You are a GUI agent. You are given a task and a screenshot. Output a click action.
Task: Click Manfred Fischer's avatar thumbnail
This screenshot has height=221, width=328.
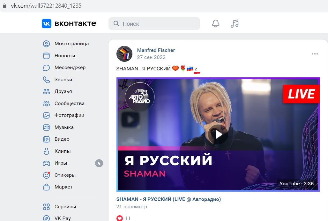[x=124, y=54]
